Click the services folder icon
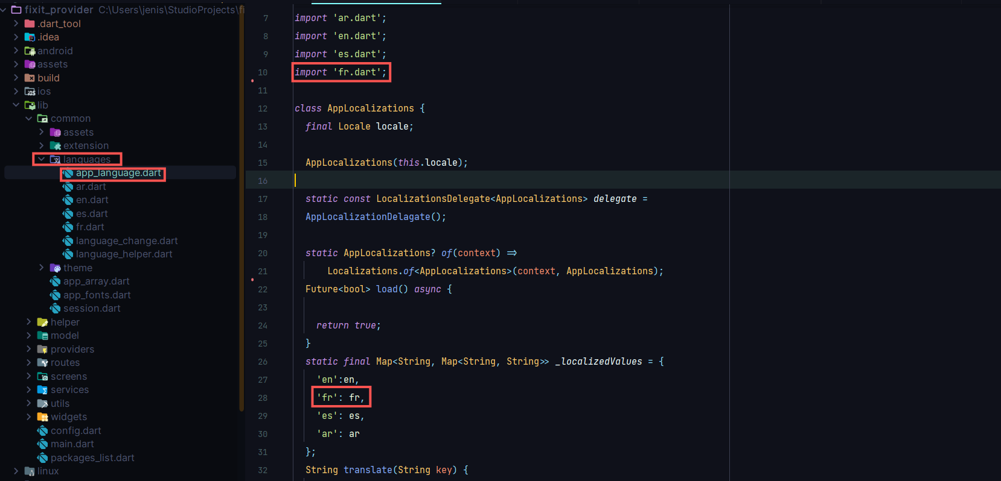This screenshot has height=481, width=1001. (x=42, y=390)
